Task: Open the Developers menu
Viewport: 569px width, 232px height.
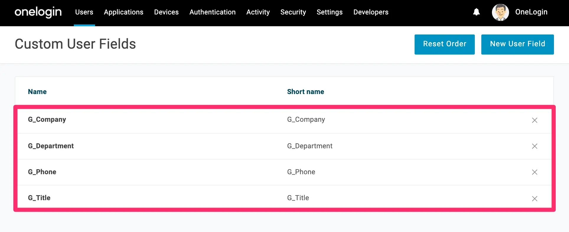Action: pyautogui.click(x=371, y=12)
